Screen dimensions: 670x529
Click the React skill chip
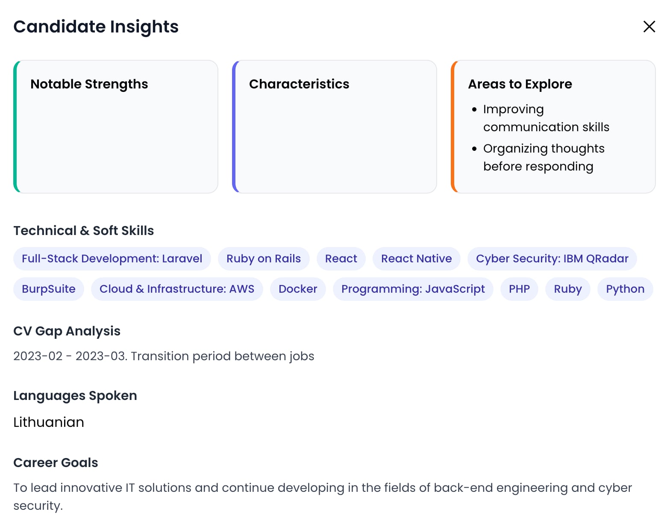click(341, 259)
